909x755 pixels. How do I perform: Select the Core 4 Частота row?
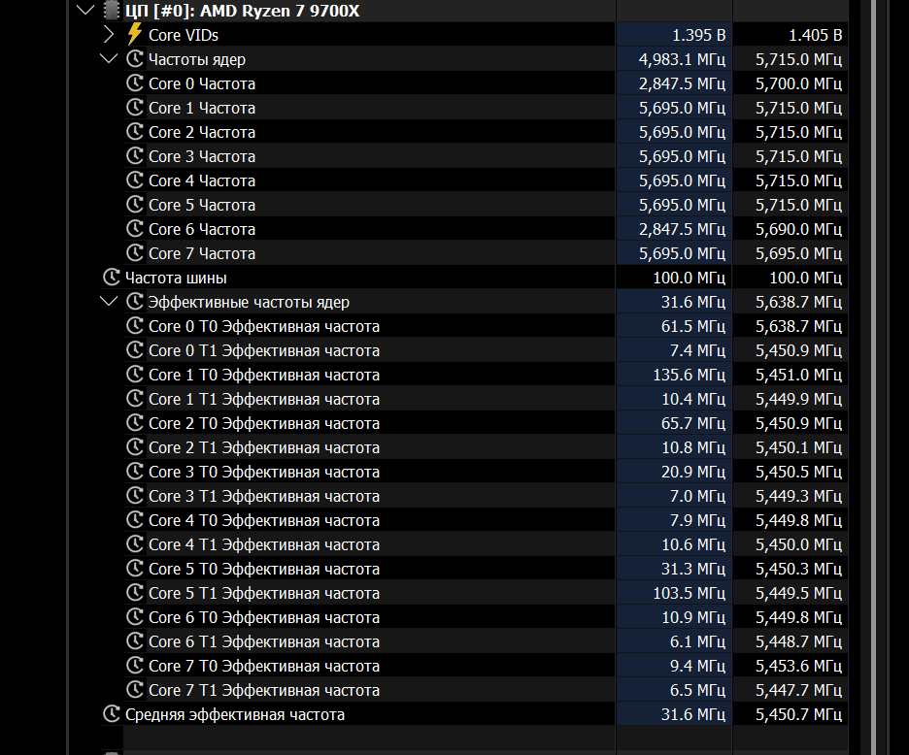tap(486, 181)
